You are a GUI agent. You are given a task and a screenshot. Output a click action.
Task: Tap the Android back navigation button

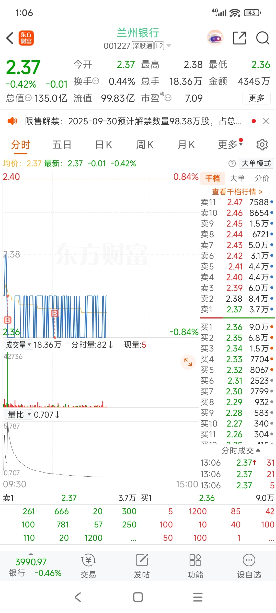(x=78, y=597)
